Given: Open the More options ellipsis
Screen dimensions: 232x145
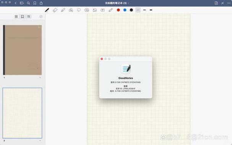Looking at the screenshot, I should (x=229, y=3).
